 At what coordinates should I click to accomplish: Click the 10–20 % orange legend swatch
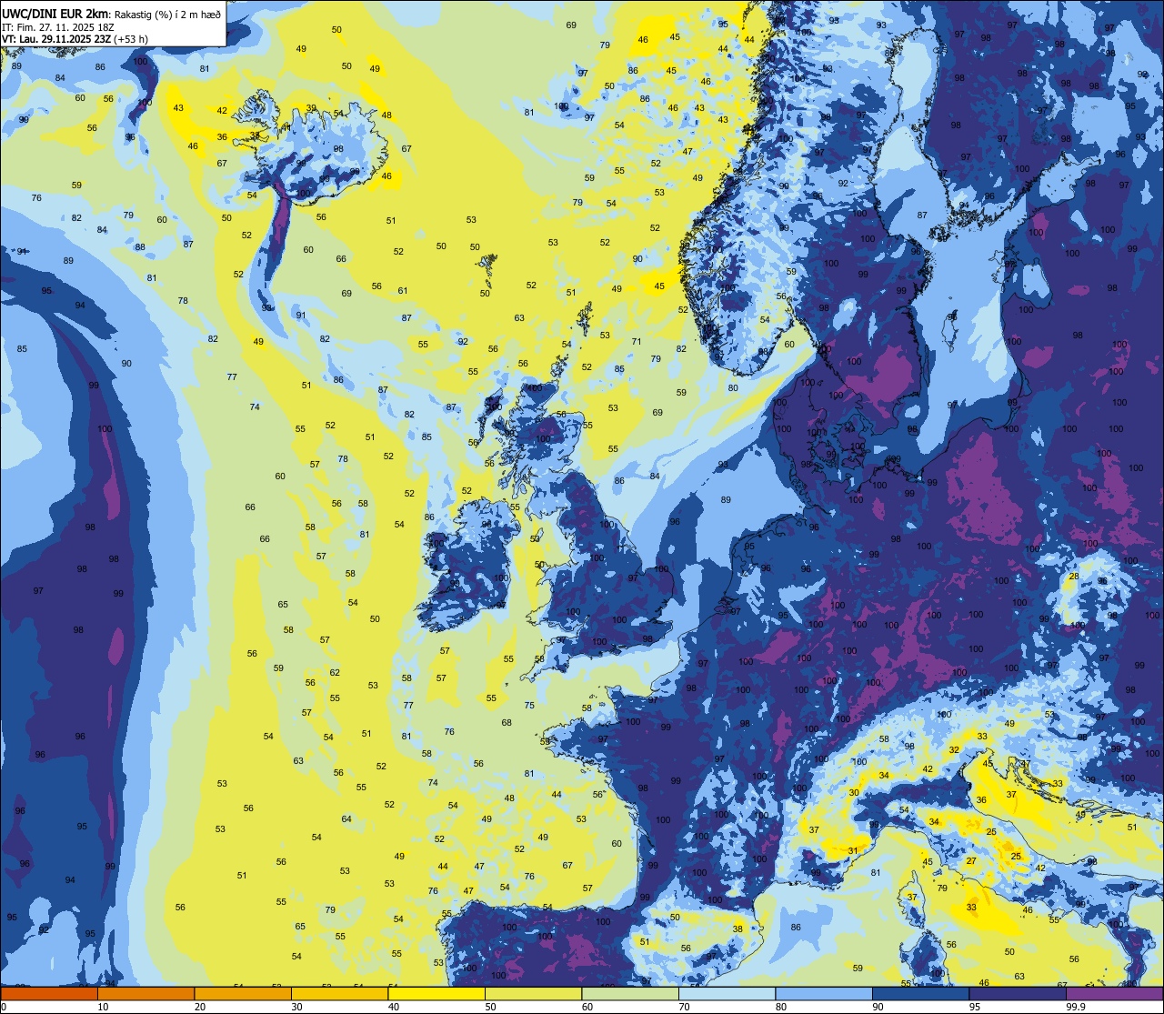[x=146, y=994]
